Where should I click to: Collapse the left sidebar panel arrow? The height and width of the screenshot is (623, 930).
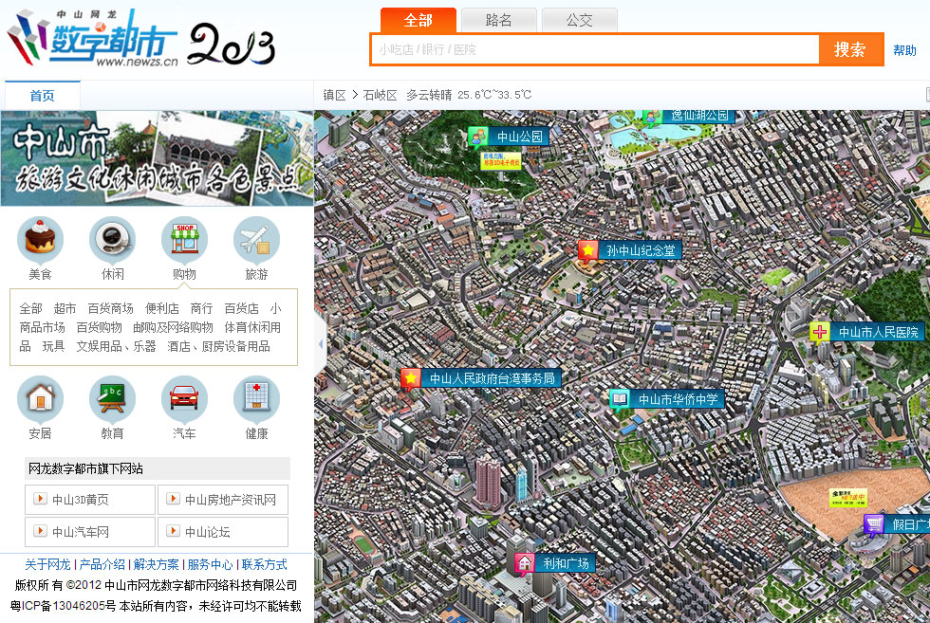pos(321,344)
